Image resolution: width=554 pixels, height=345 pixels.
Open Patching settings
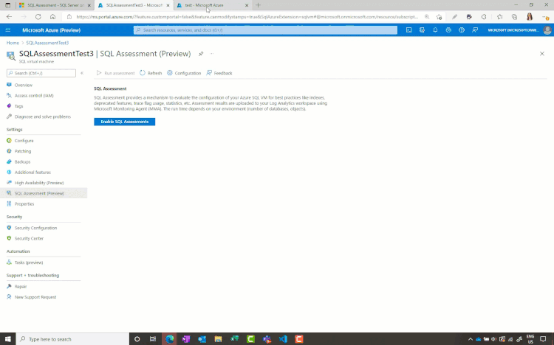[x=23, y=151]
